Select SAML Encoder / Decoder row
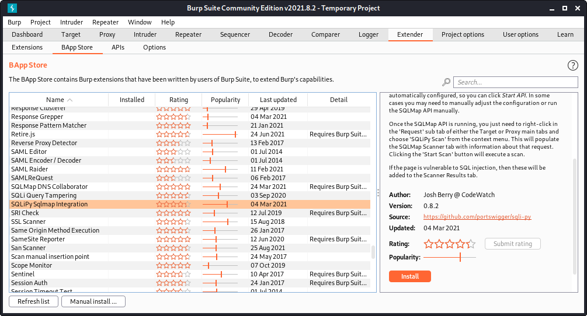 point(190,160)
